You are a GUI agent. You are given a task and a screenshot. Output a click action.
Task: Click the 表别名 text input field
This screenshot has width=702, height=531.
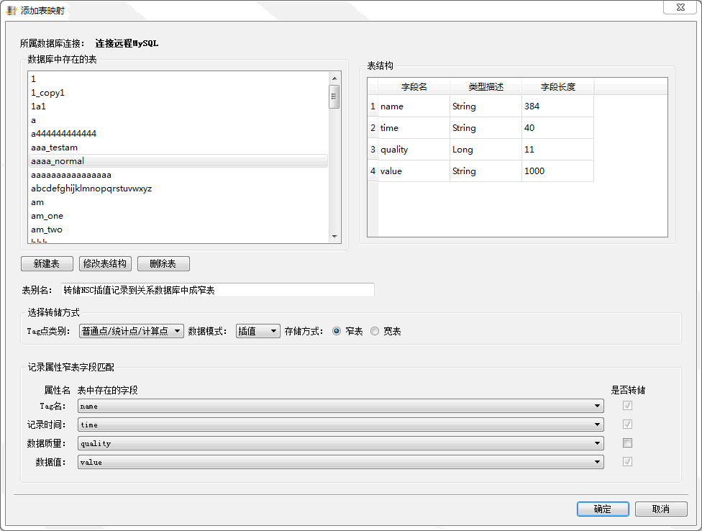tap(218, 290)
